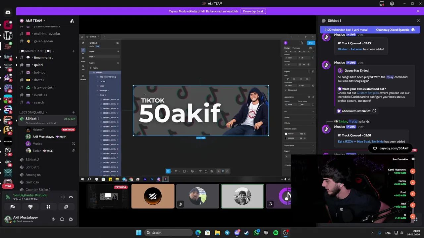Image resolution: width=424 pixels, height=238 pixels.
Task: Pick the 000000 selection color swatch
Action: coord(286,139)
